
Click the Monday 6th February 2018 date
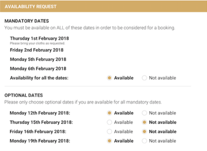38,69
